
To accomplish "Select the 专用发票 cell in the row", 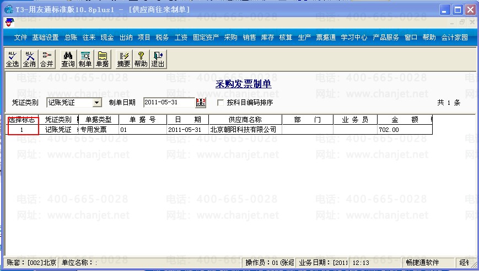I will pyautogui.click(x=99, y=130).
